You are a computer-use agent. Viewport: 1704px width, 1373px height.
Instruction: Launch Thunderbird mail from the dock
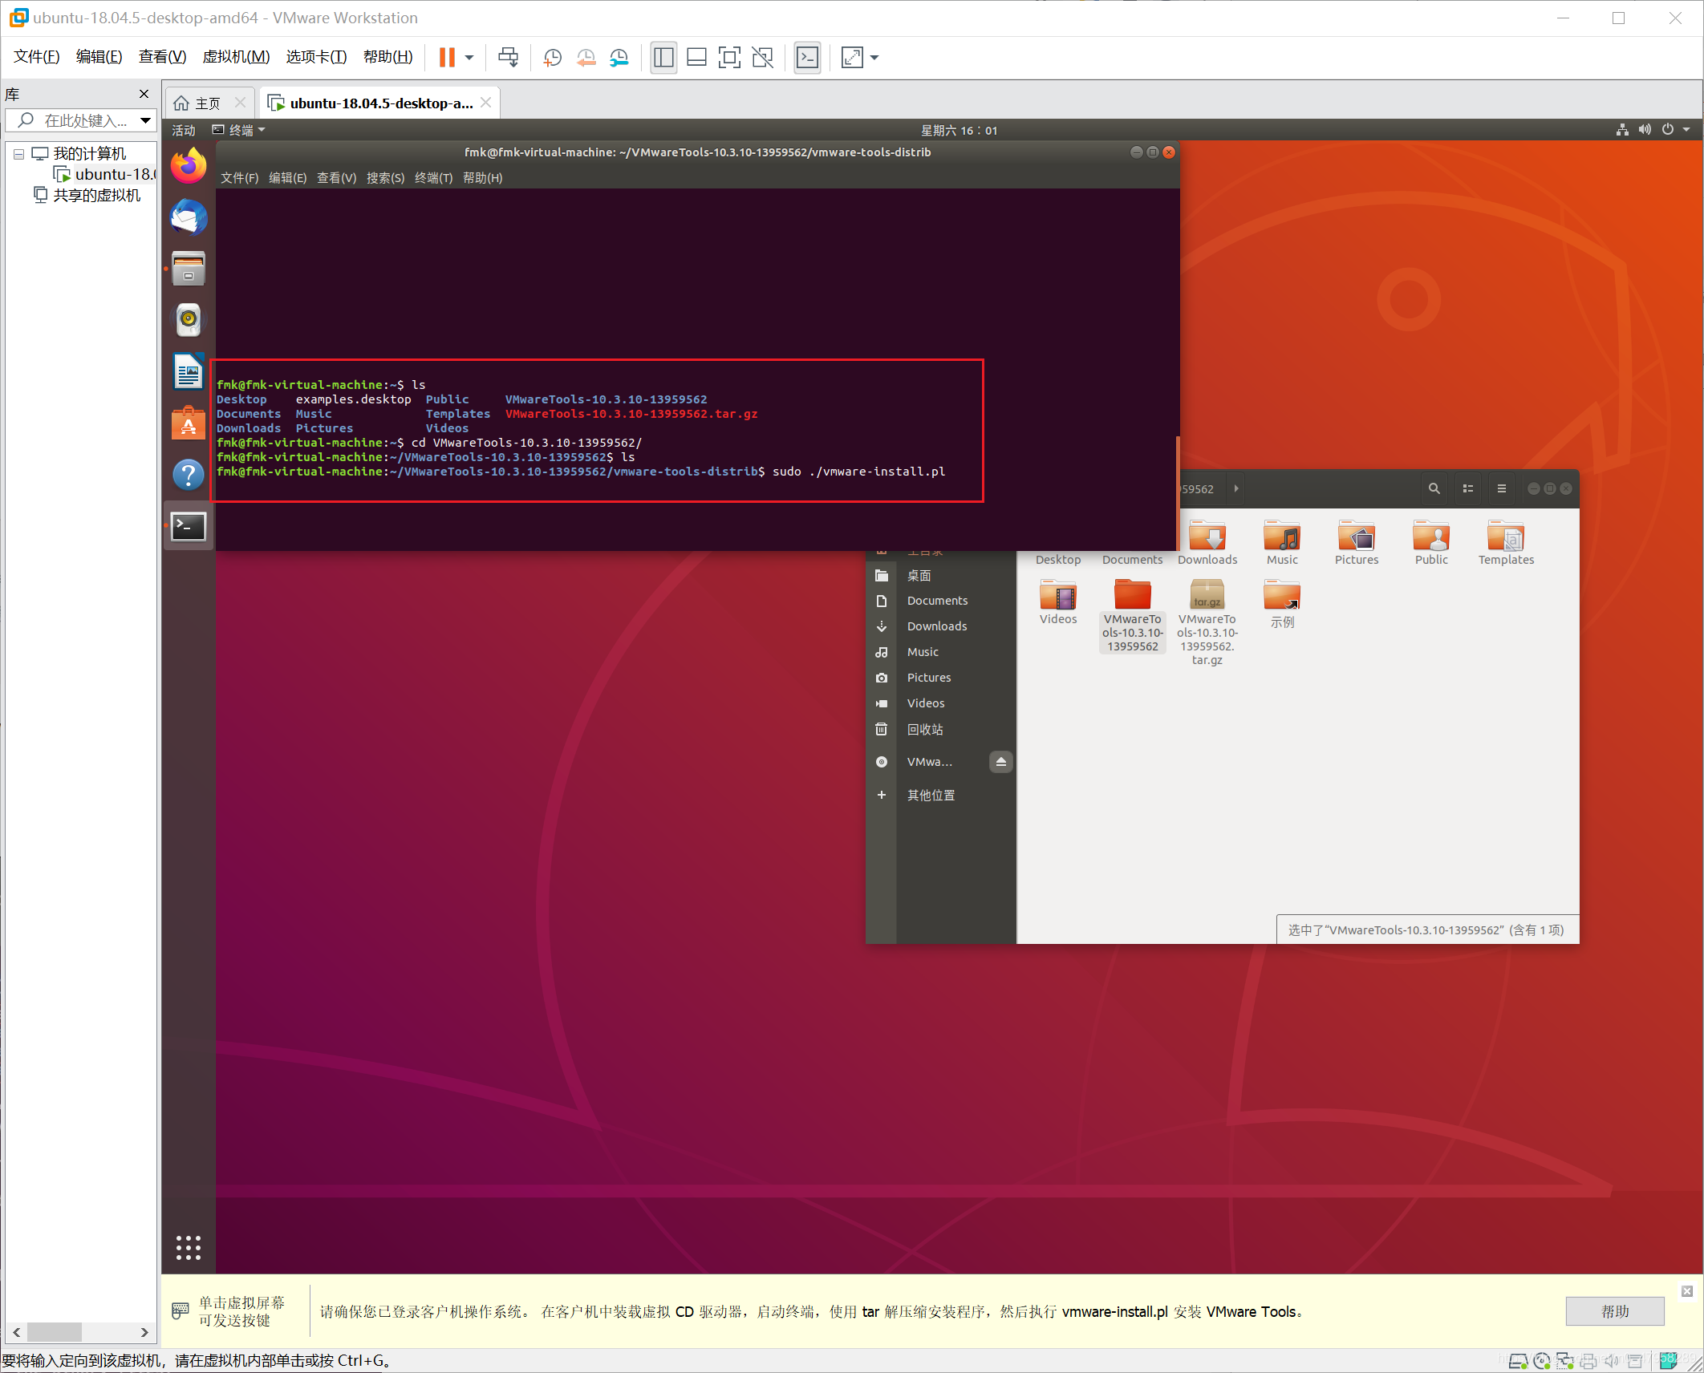(189, 217)
